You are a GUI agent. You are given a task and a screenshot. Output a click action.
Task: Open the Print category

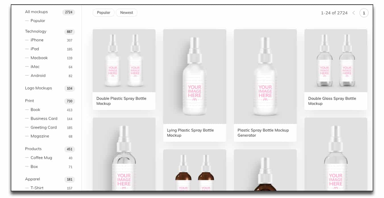[x=29, y=101]
